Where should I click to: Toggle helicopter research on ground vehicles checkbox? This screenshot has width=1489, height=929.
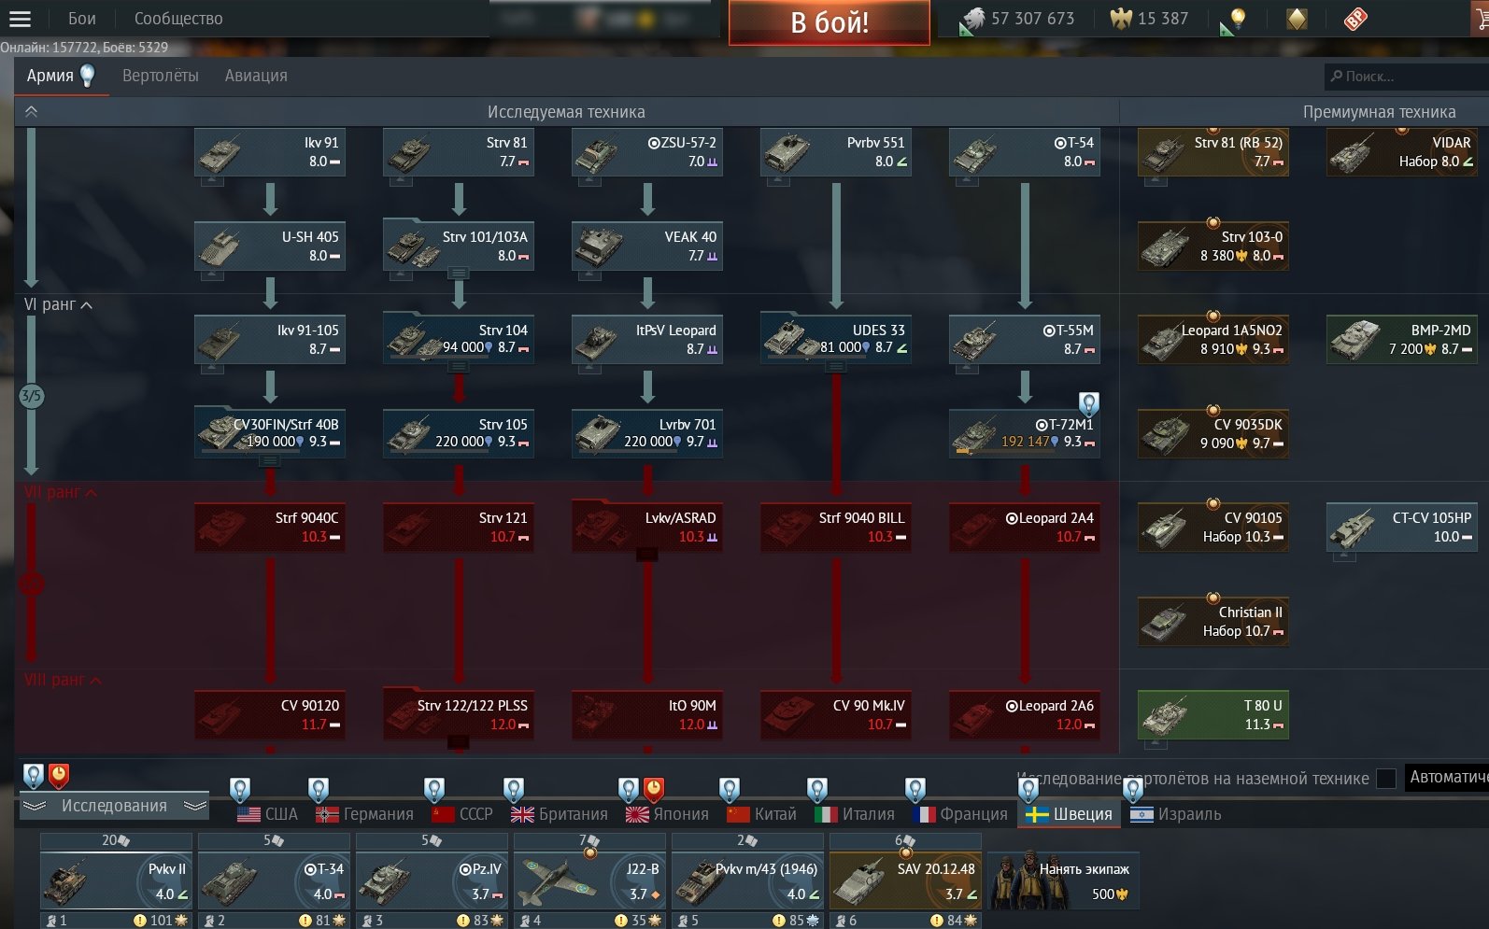(1386, 778)
